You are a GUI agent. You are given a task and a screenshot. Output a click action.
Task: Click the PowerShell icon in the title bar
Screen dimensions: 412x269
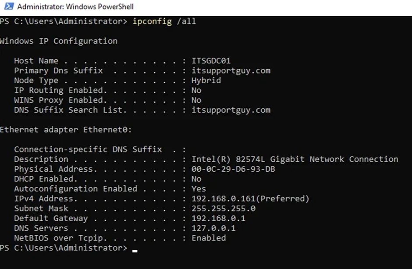[8, 7]
